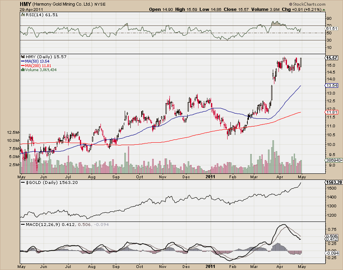Click the Low 14.86 value in header
Viewport: 343px width, 270px height.
[x=210, y=9]
